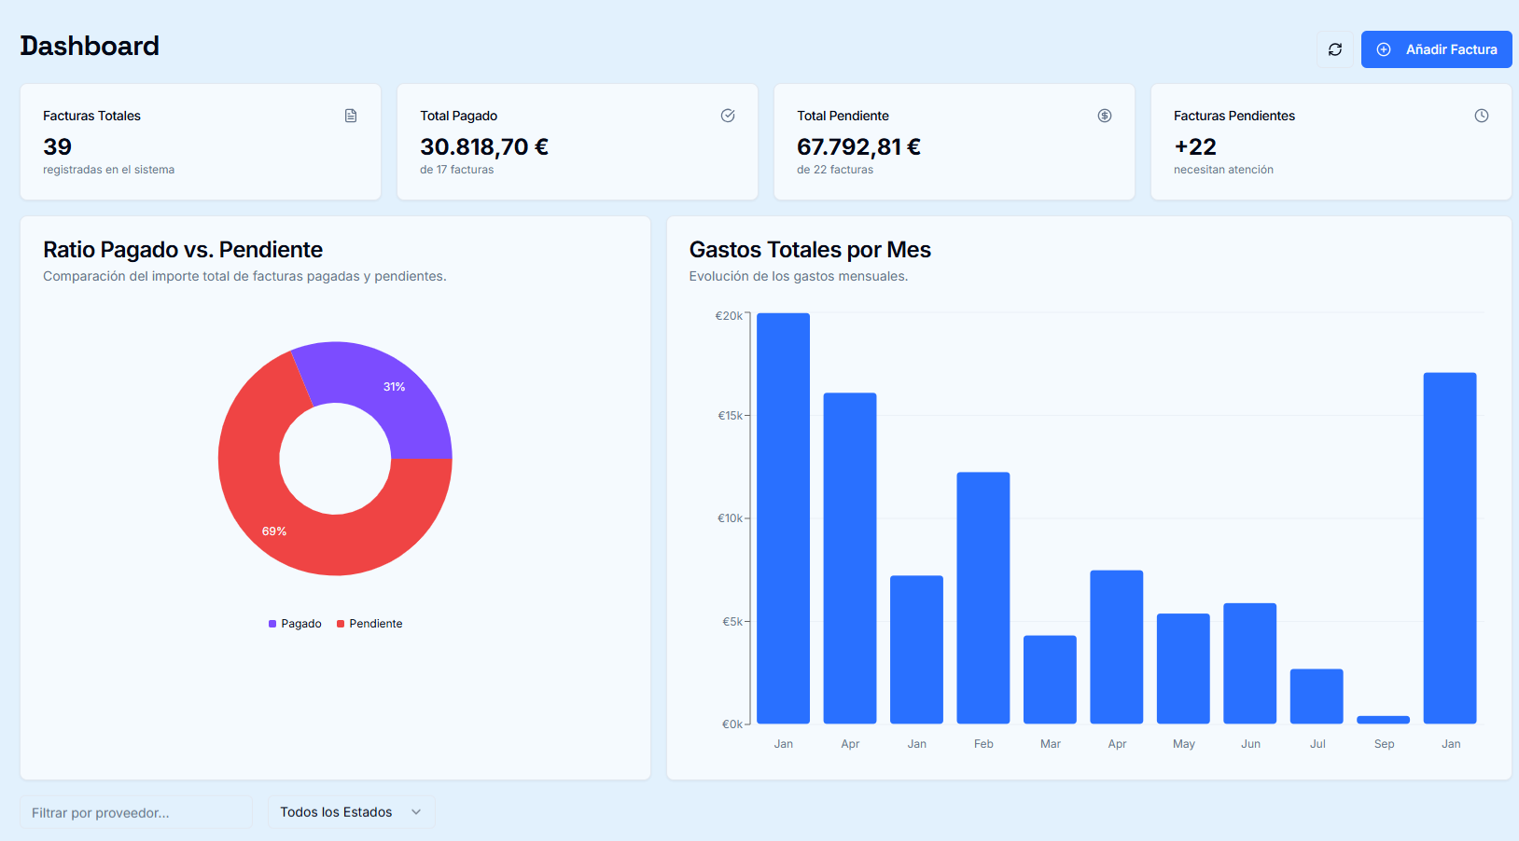Expand the status filter chevron
This screenshot has width=1519, height=841.
click(x=416, y=811)
